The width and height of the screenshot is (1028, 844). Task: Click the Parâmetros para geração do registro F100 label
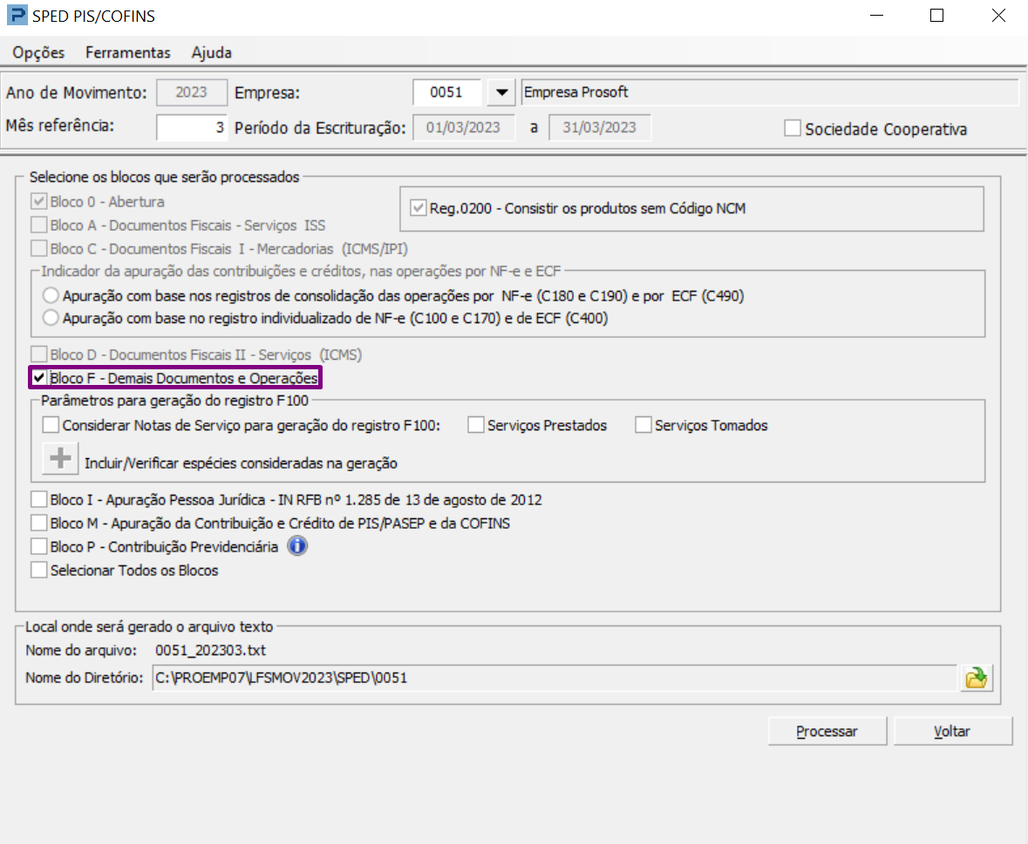(174, 400)
